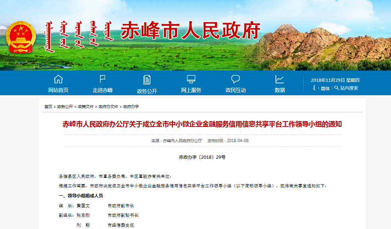Viewport: 391px width, 229px height.
Task: Click 首页 in the breadcrumb
Action: [48, 107]
